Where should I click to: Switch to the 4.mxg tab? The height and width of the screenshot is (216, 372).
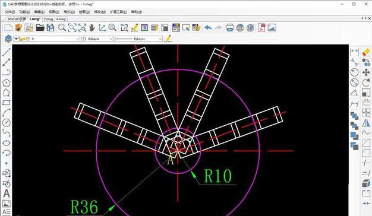61,19
